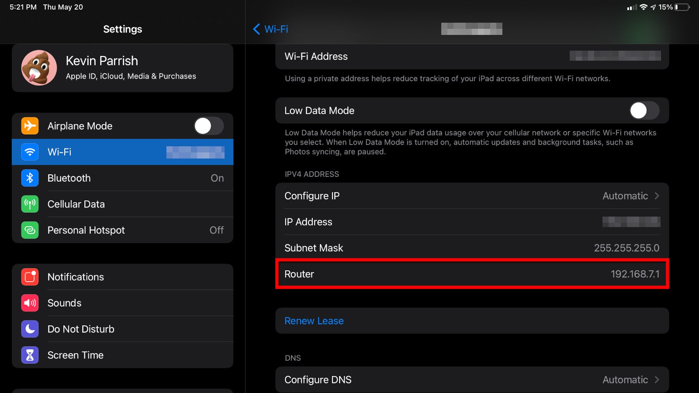Image resolution: width=699 pixels, height=393 pixels.
Task: Enable Airplane Mode switch
Action: pos(209,126)
